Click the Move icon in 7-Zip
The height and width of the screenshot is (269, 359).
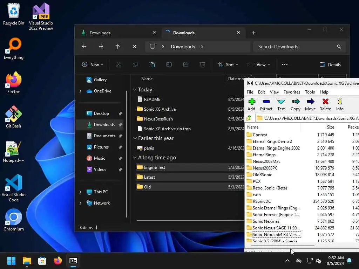click(310, 101)
